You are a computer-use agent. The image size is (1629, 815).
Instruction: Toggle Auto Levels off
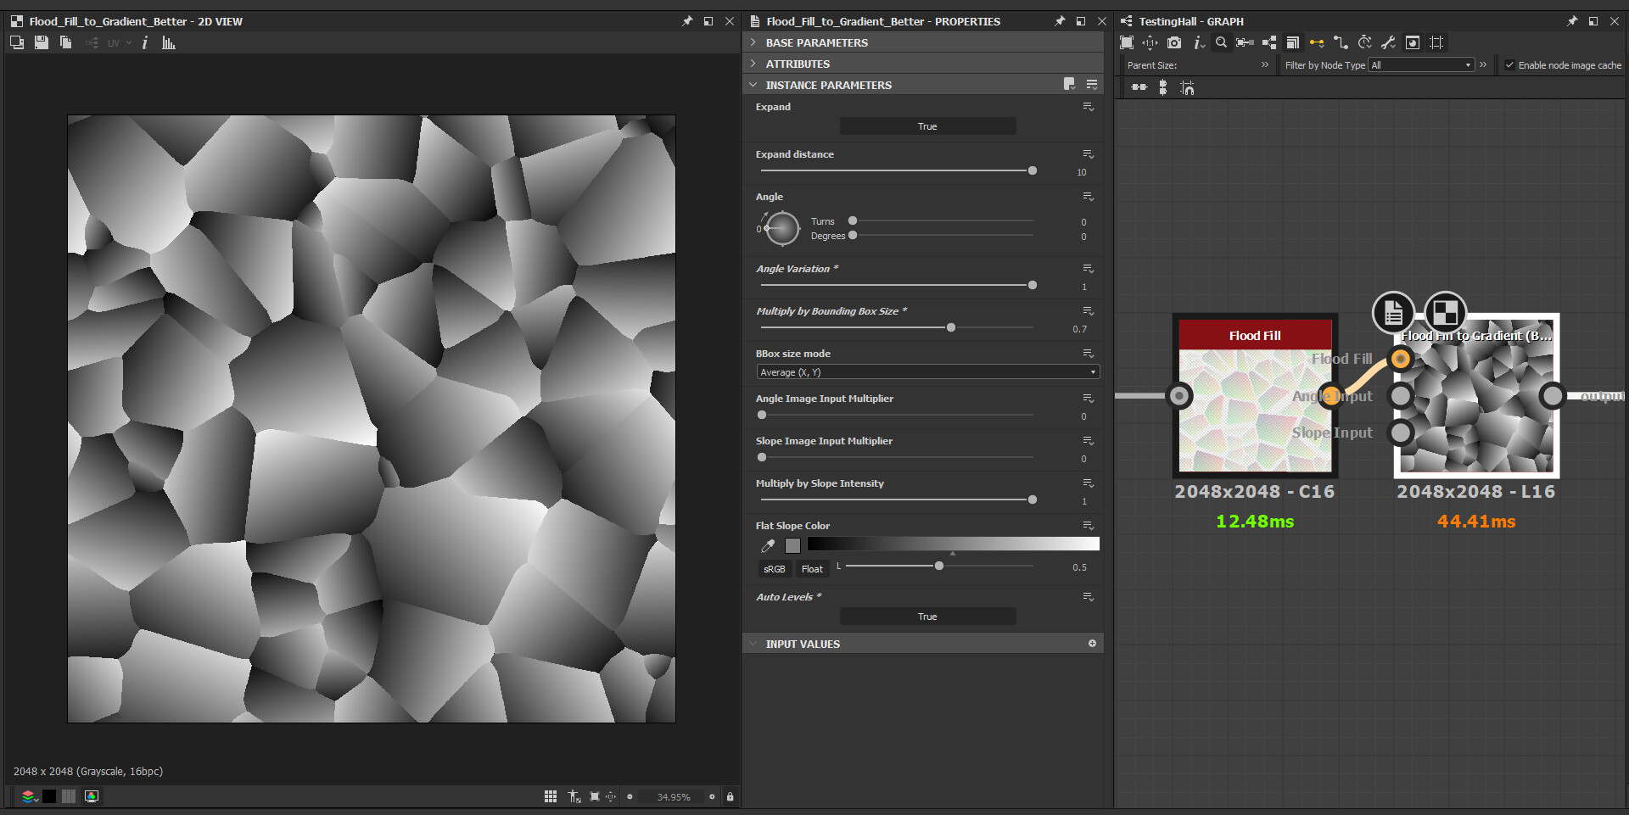927,616
